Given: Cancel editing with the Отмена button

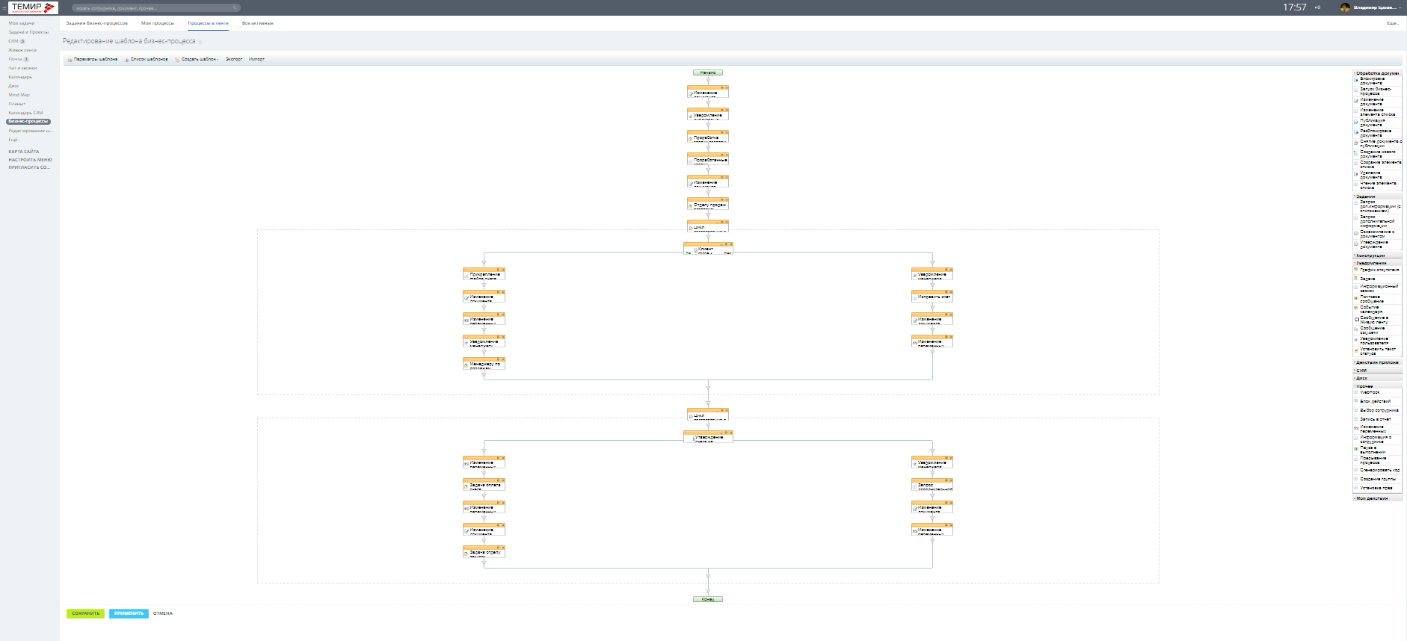Looking at the screenshot, I should click(x=163, y=613).
